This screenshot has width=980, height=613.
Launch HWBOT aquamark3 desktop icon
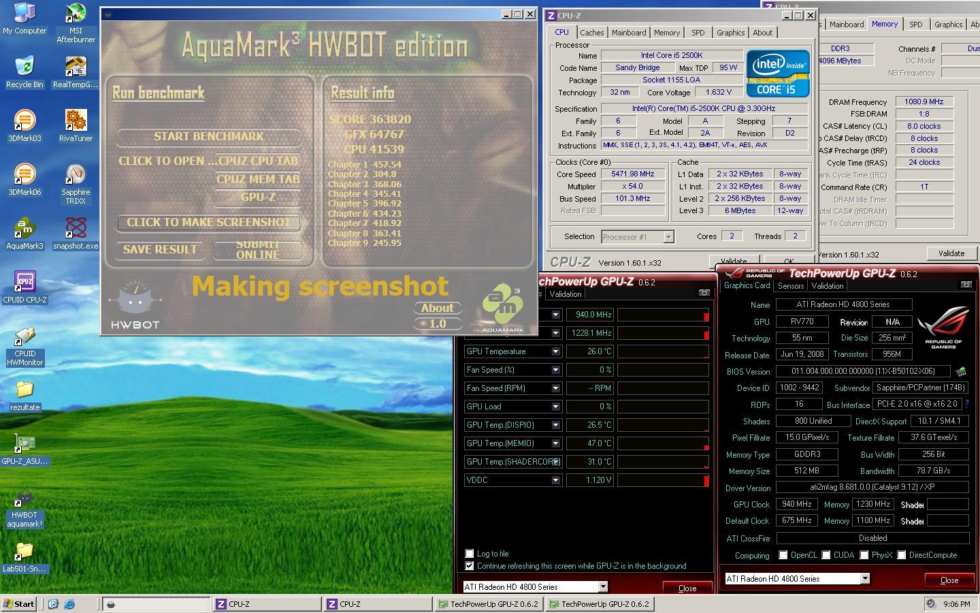(x=24, y=508)
